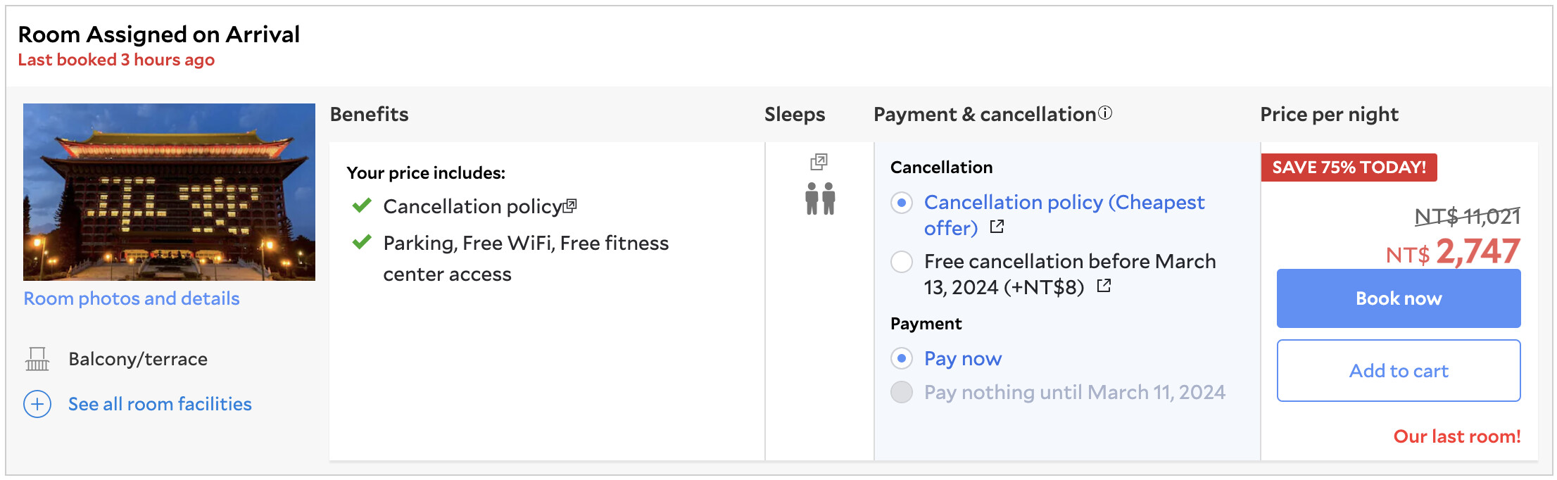Click the plus circle icon for room facilities
The image size is (1557, 480).
point(37,404)
